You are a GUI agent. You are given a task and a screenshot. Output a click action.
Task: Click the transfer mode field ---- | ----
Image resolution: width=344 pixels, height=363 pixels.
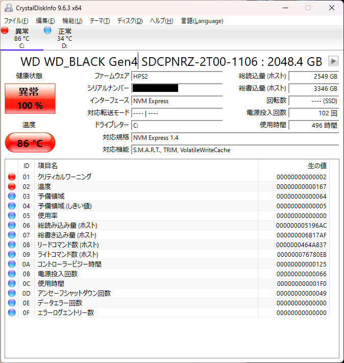[177, 113]
